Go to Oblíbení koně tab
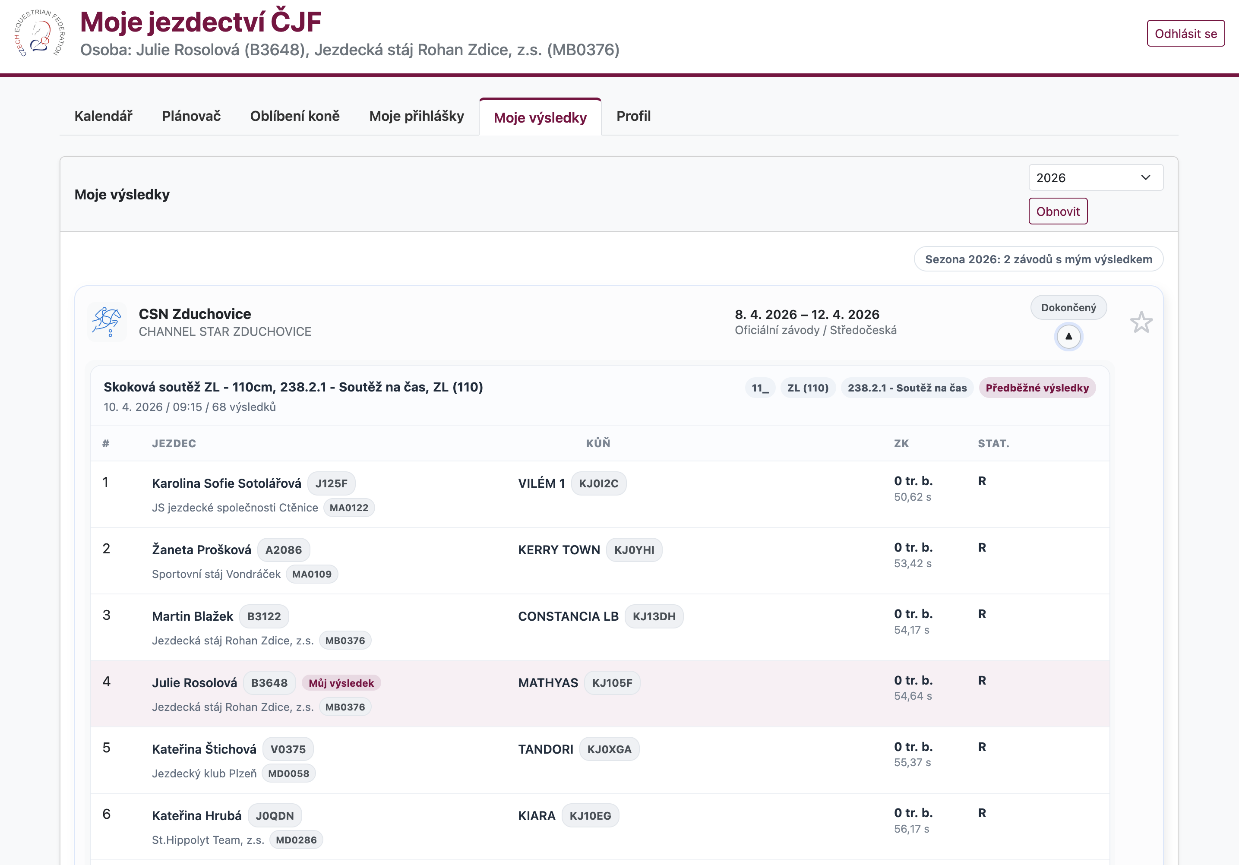 pos(294,116)
